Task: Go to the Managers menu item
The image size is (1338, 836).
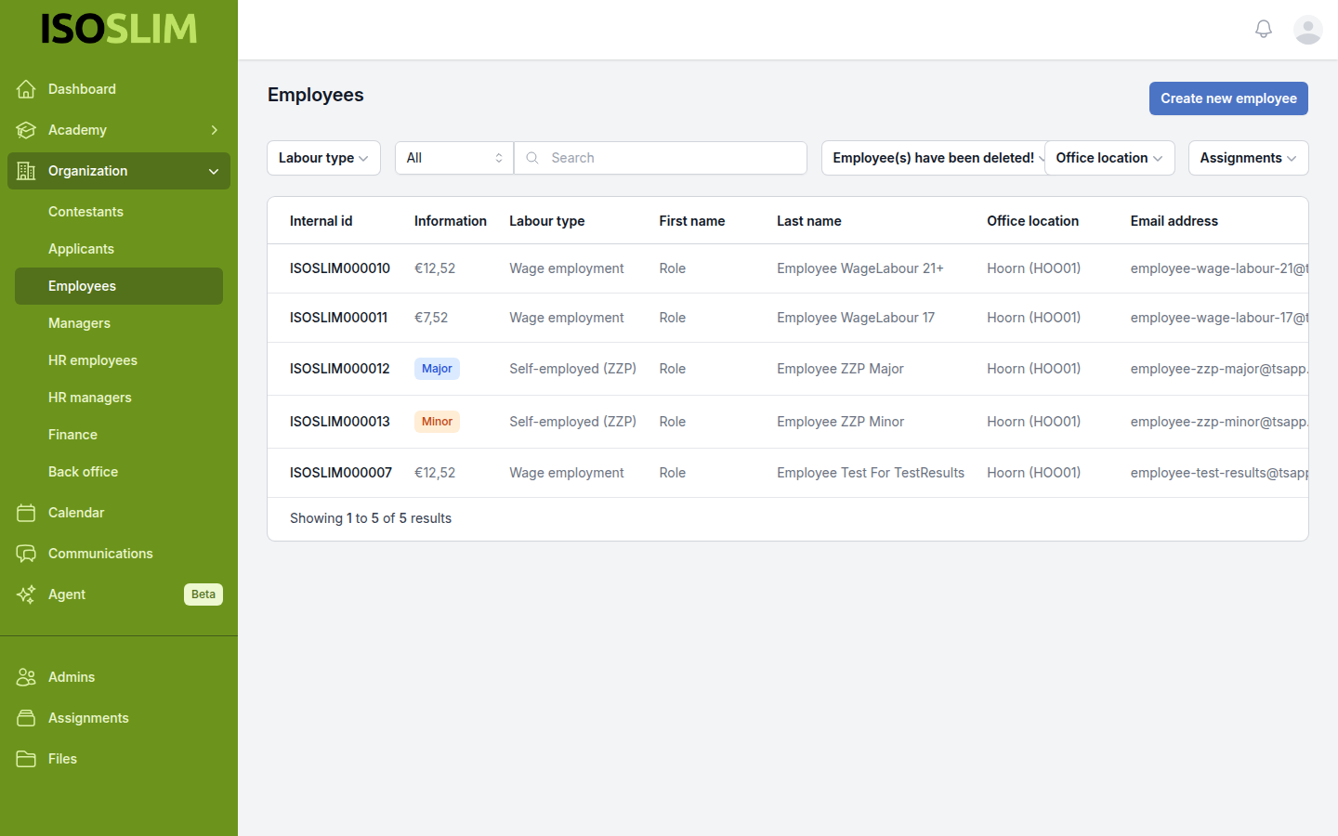Action: point(79,323)
